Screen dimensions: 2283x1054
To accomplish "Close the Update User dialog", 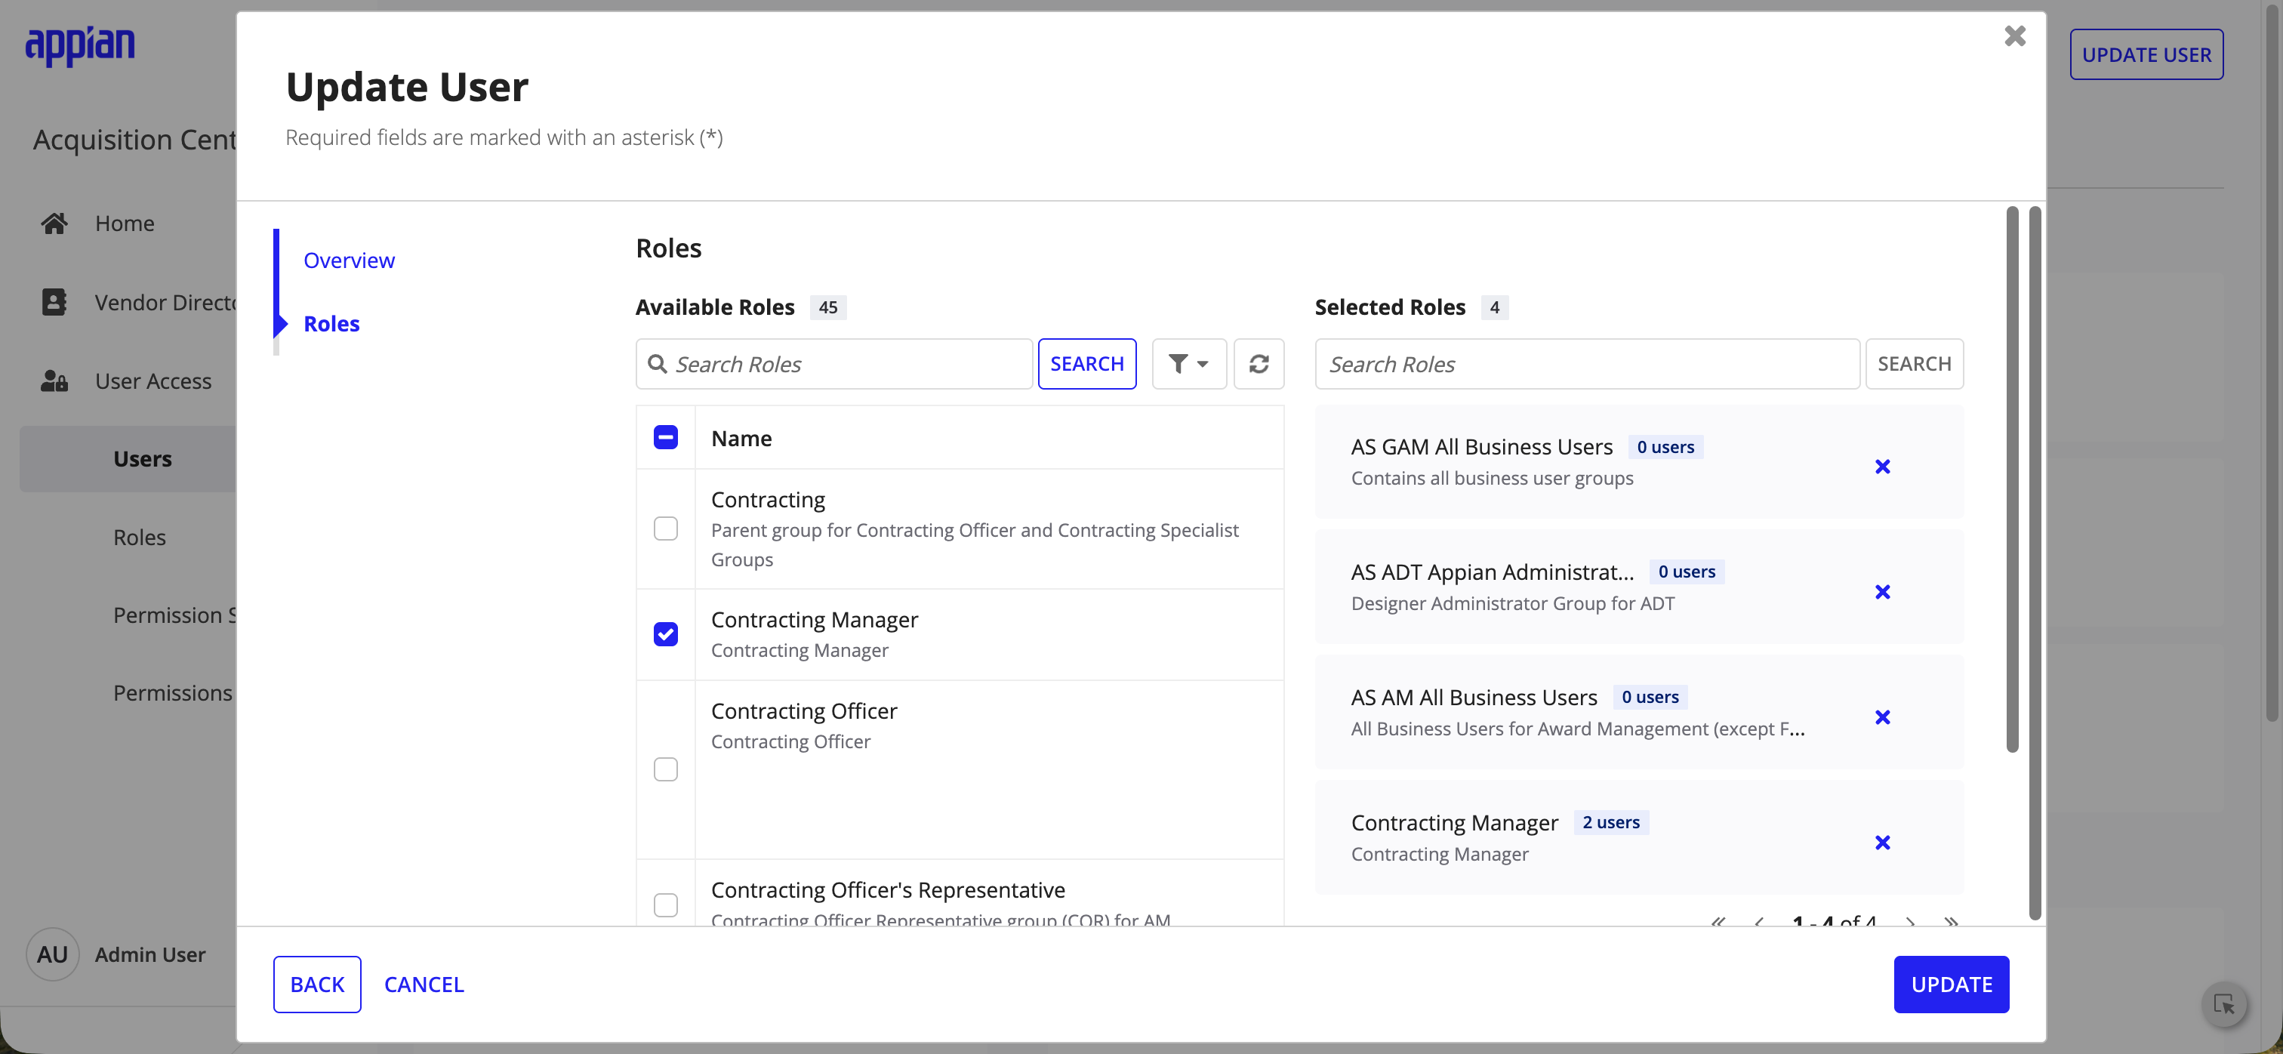I will [2014, 36].
